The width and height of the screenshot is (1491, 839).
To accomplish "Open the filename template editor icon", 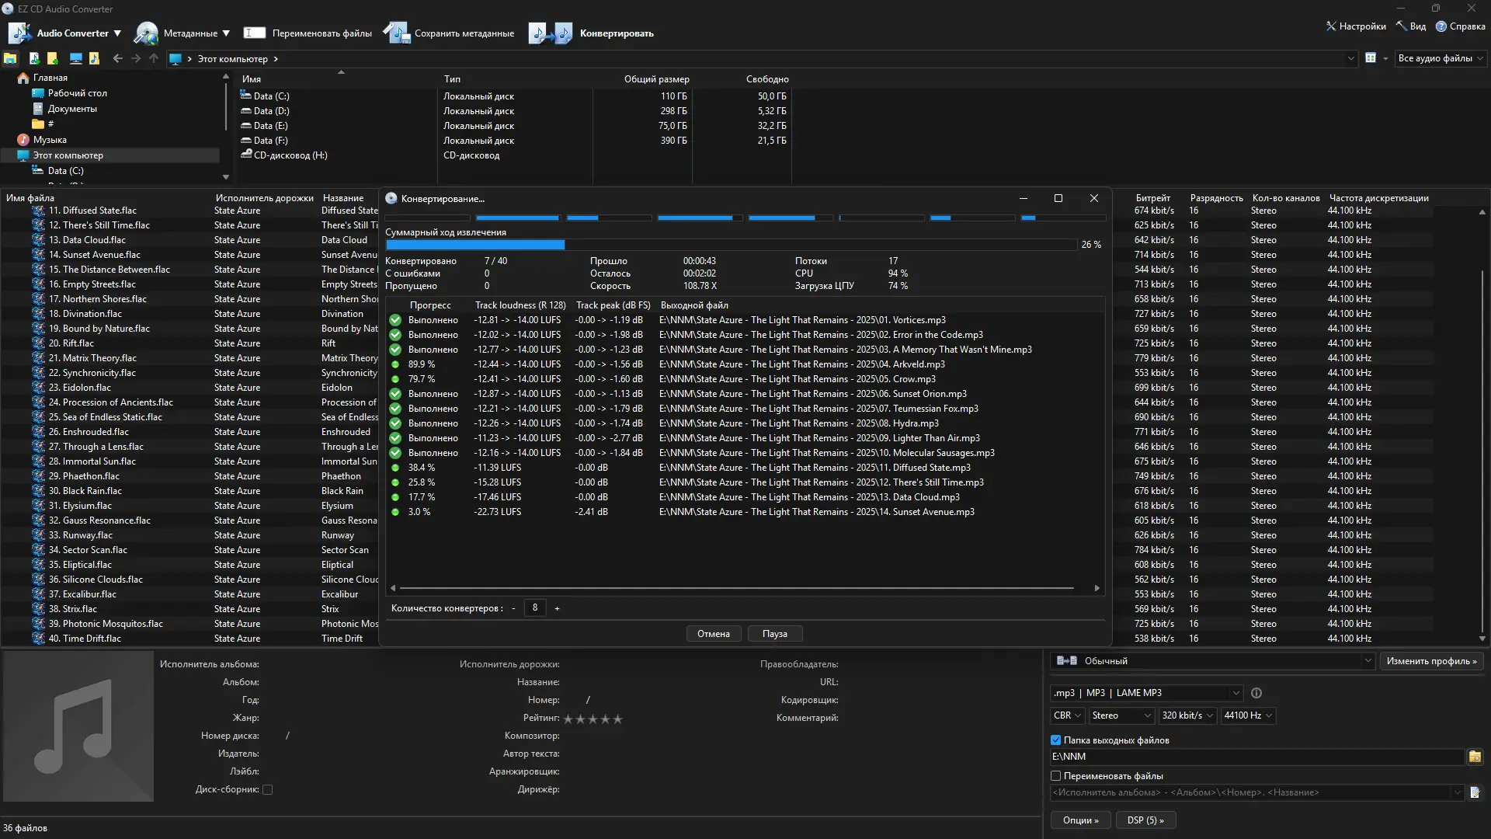I will coord(1475,792).
